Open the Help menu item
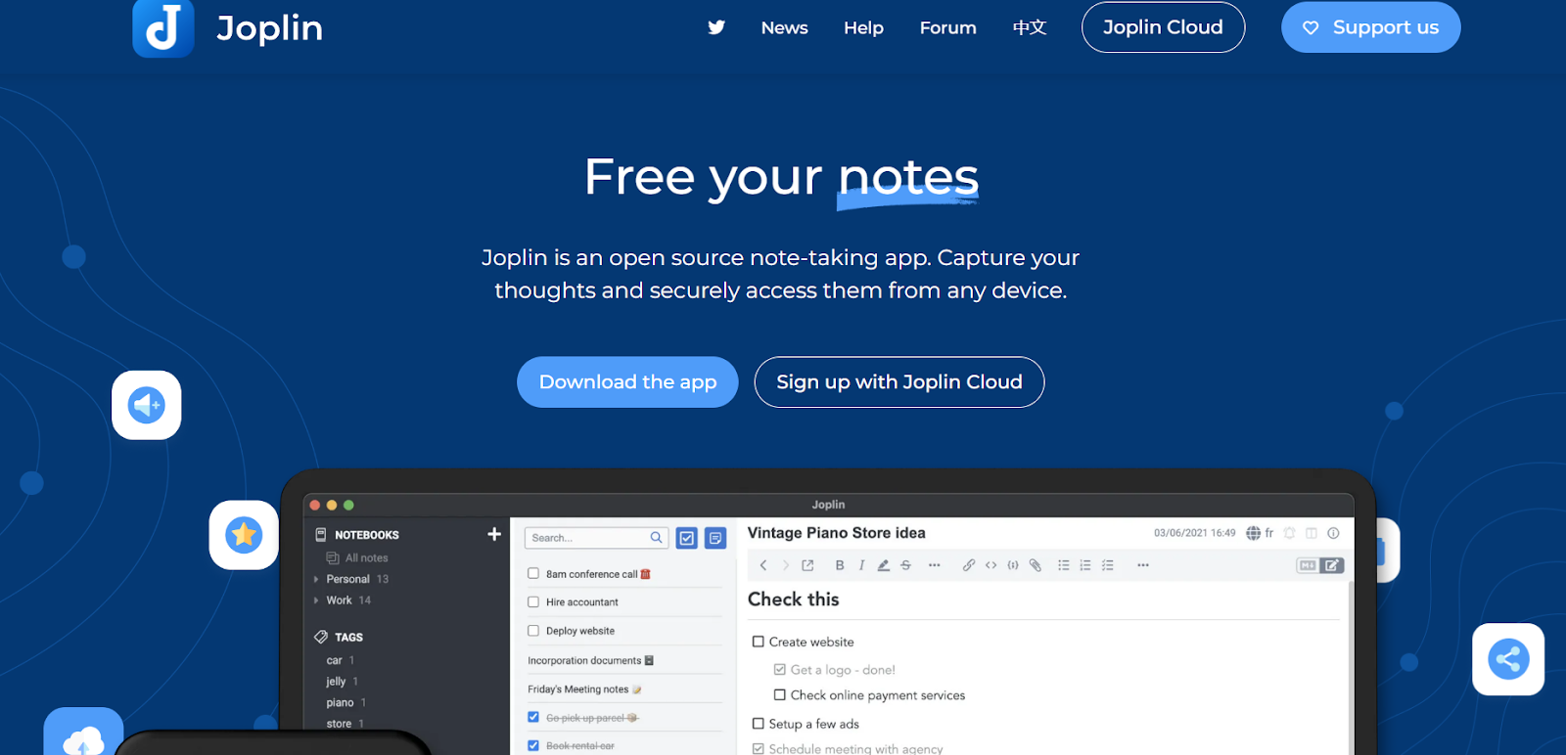 (864, 27)
